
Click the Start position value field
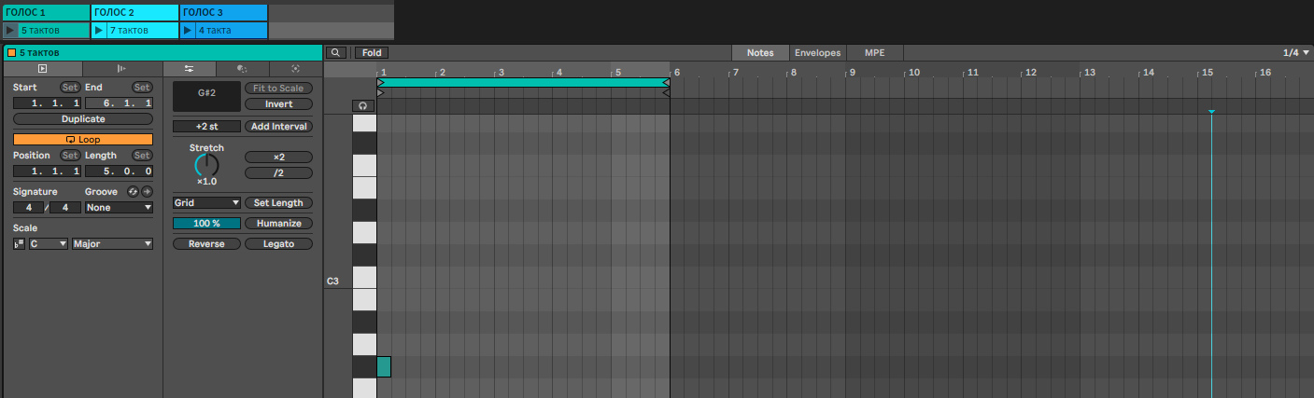tap(48, 103)
